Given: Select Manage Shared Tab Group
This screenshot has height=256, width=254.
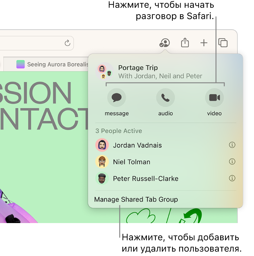Looking at the screenshot, I should tap(136, 200).
